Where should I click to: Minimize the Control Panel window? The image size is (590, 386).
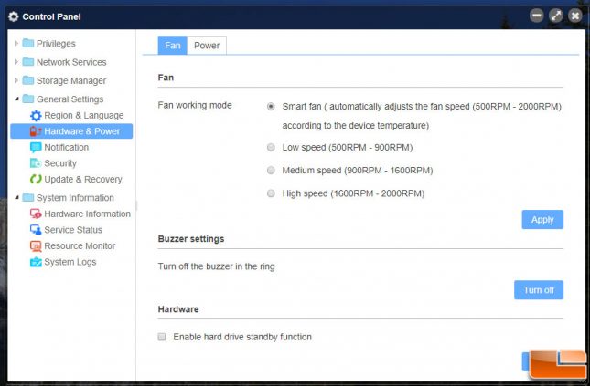coord(537,16)
